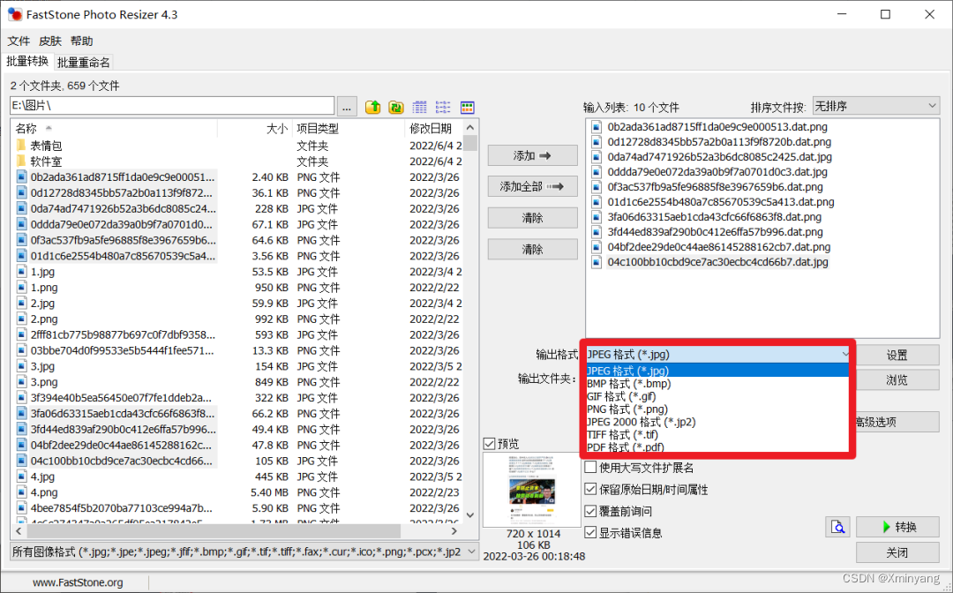
Task: Switch to list view icon
Action: pyautogui.click(x=443, y=107)
